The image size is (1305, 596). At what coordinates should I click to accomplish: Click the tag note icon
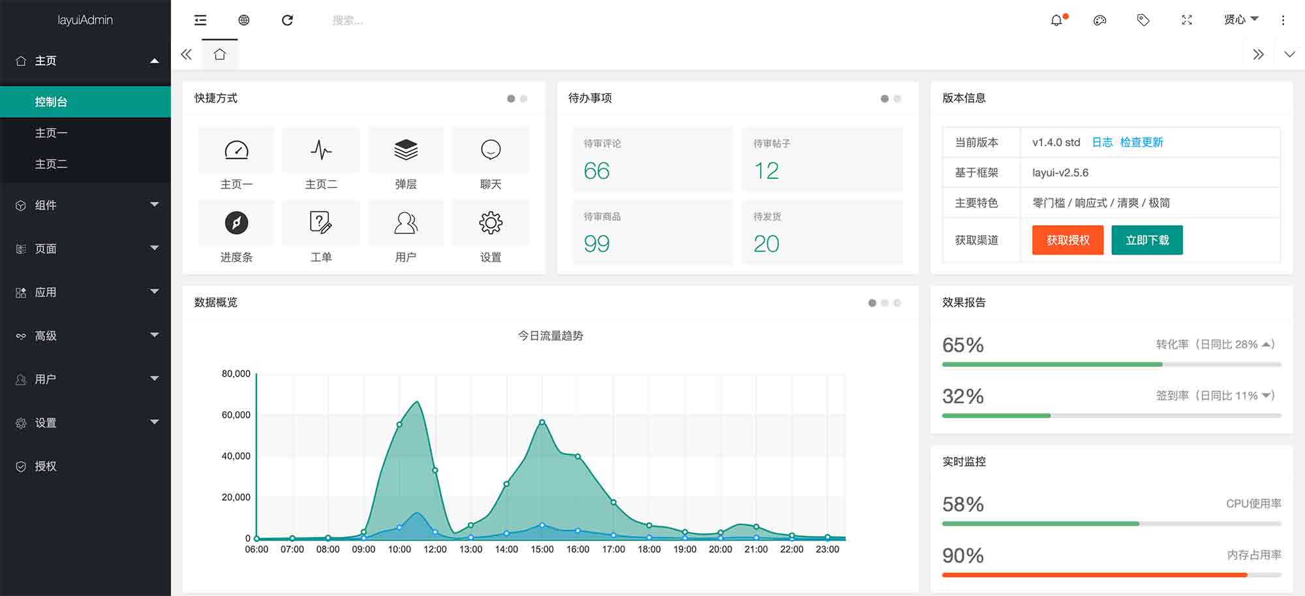tap(1143, 20)
